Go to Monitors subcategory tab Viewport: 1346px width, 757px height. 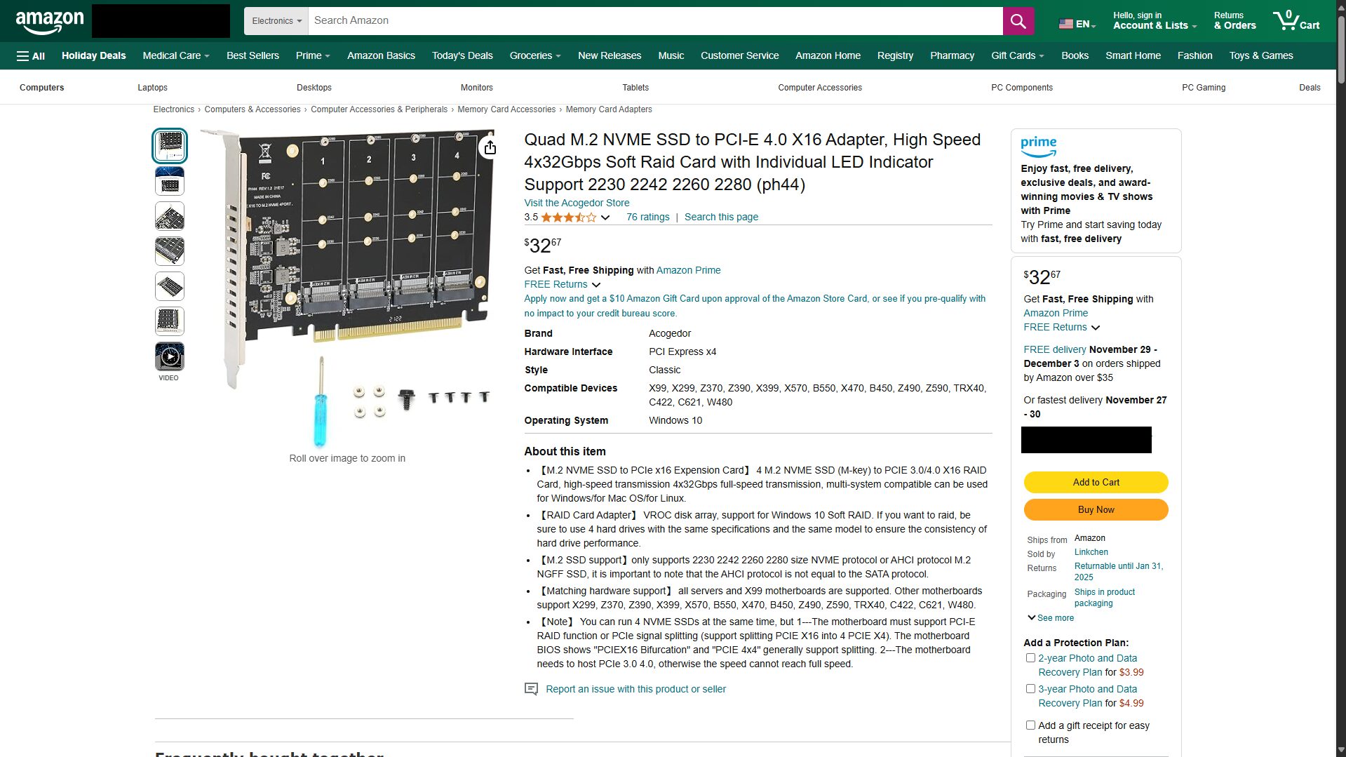point(476,88)
